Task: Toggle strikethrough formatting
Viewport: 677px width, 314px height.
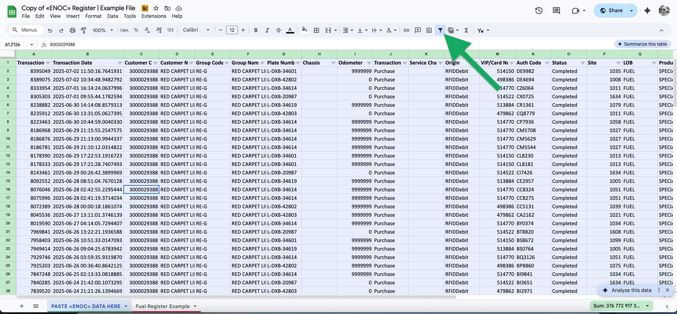Action: click(x=278, y=30)
